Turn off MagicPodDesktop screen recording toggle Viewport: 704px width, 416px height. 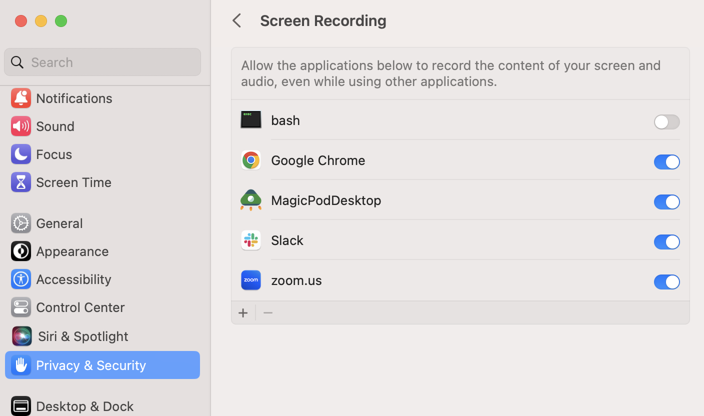[666, 202]
